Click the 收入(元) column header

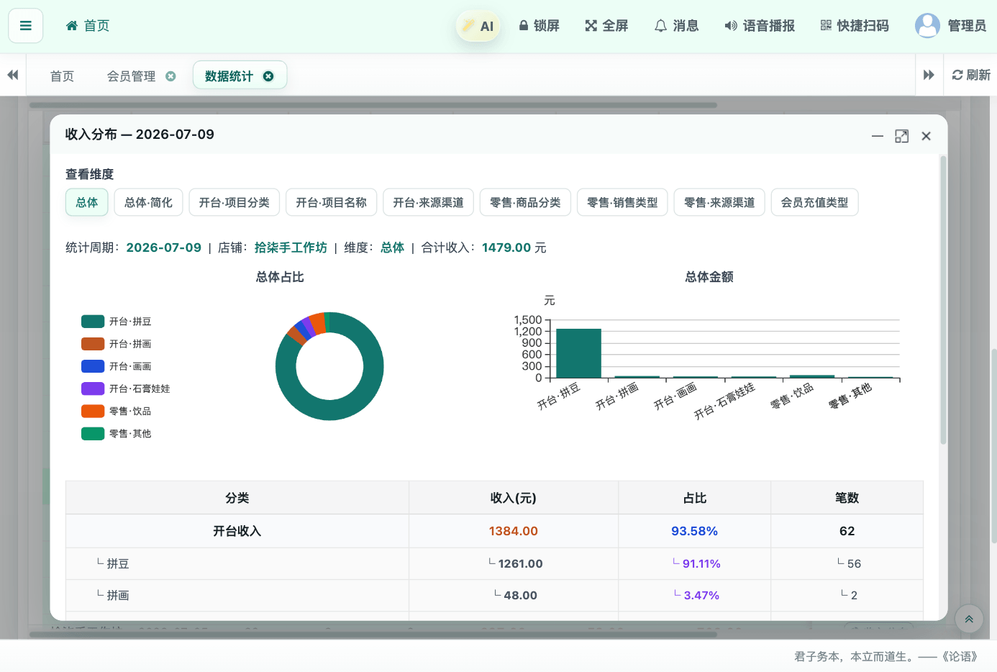pyautogui.click(x=514, y=498)
